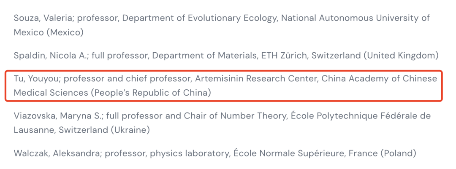Click the (United Kingdom) country label
The width and height of the screenshot is (456, 169).
click(401, 56)
